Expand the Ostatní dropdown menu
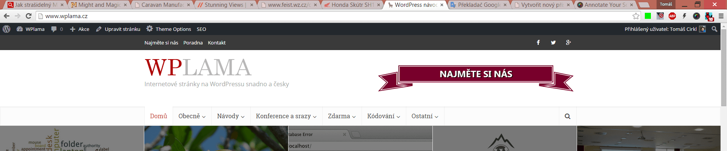Screen dimensions: 727x151 (x=425, y=116)
